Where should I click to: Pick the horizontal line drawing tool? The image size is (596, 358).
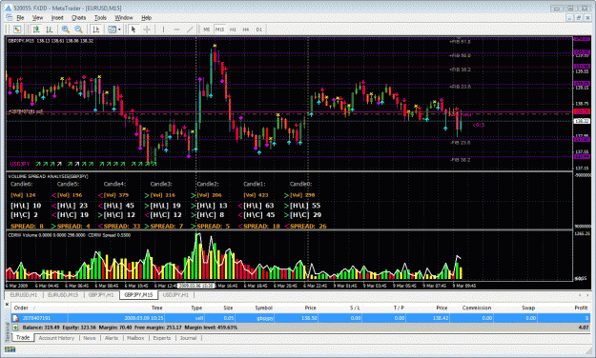(x=176, y=30)
